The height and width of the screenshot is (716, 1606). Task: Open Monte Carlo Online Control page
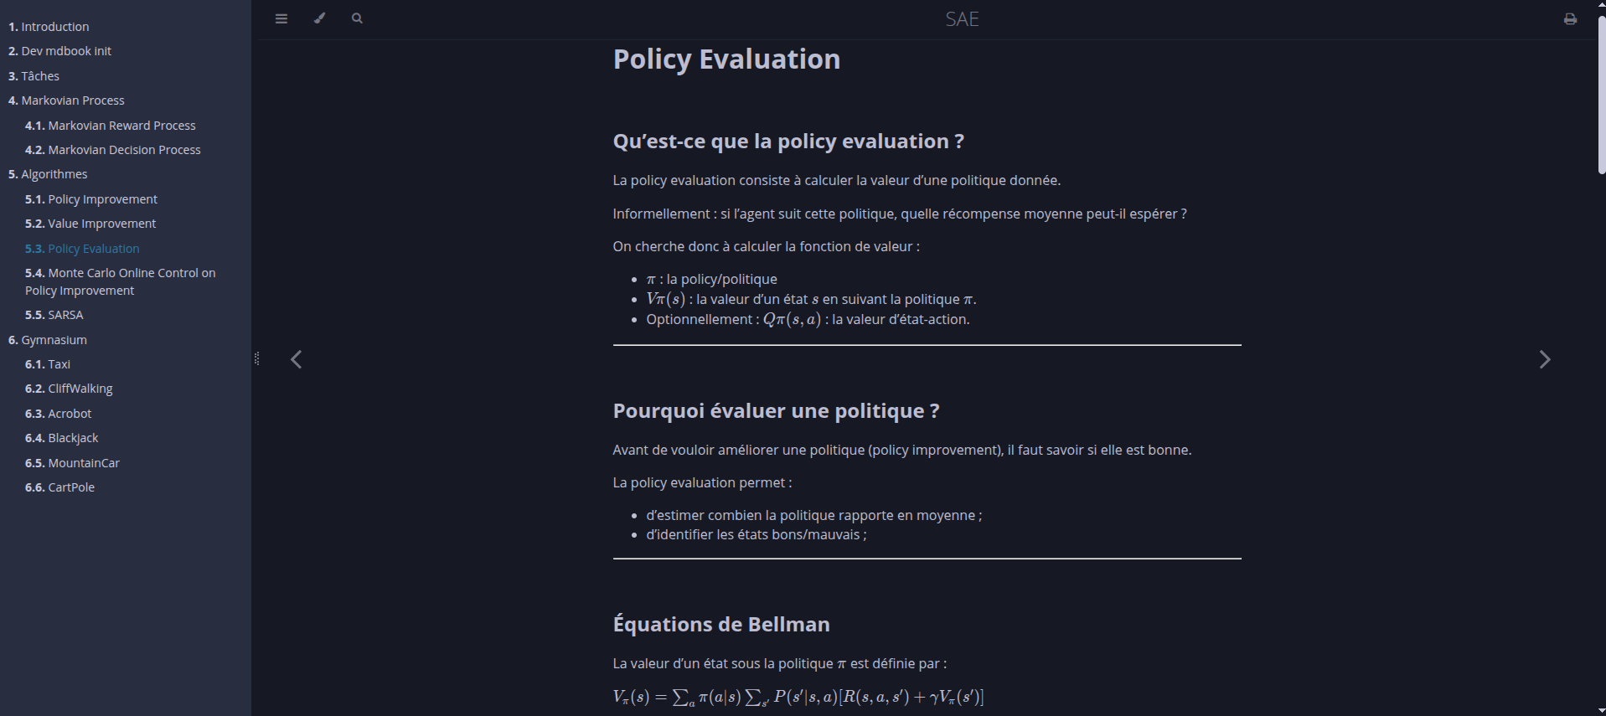point(120,281)
